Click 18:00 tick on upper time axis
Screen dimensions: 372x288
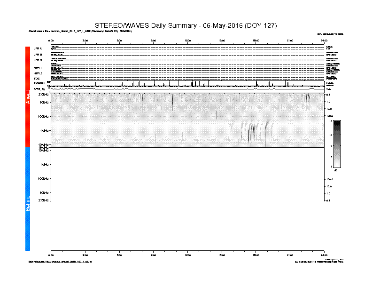click(256, 40)
